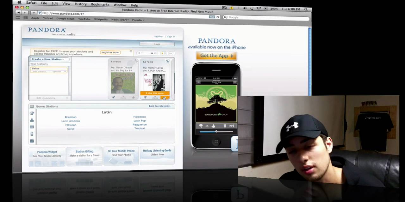Go back with Safari's back arrow
This screenshot has width=405, height=202.
(19, 13)
